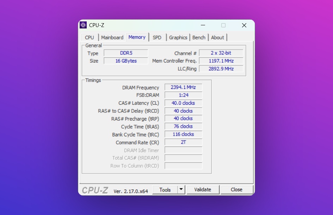Viewport: 333px width, 215px height.
Task: Click the Tools button
Action: coord(165,190)
